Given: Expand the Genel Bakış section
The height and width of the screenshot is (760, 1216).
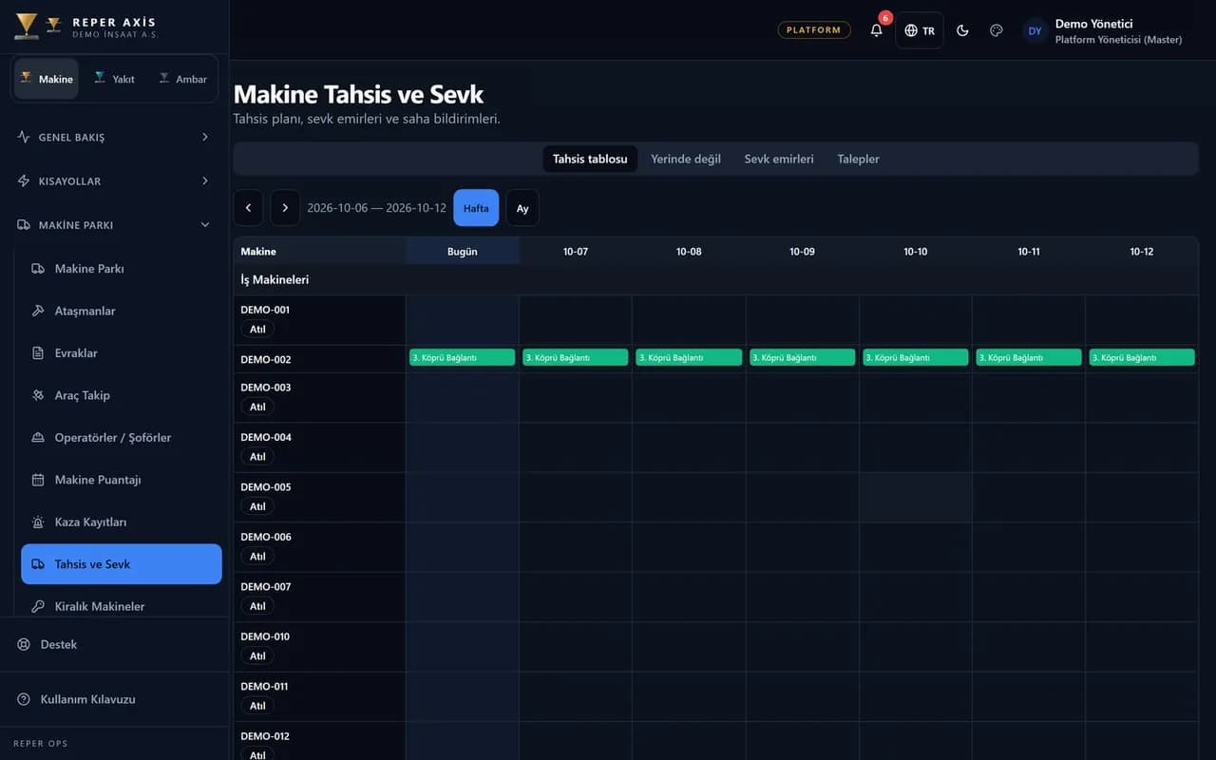Looking at the screenshot, I should (114, 137).
